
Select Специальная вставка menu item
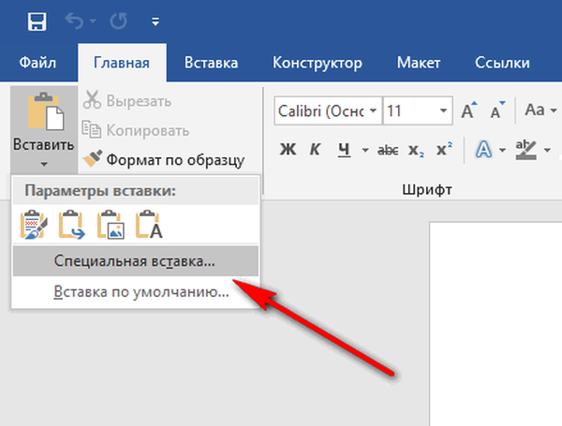(134, 261)
